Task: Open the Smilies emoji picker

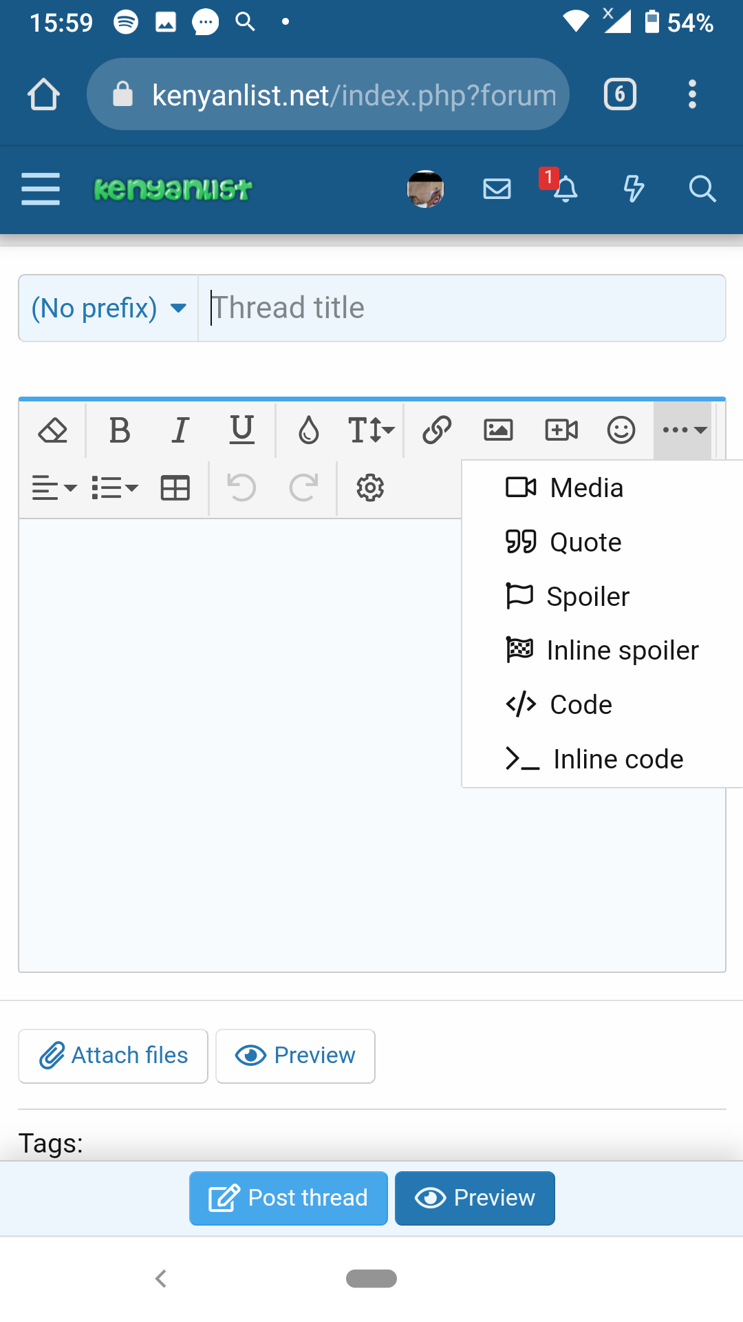Action: (621, 430)
